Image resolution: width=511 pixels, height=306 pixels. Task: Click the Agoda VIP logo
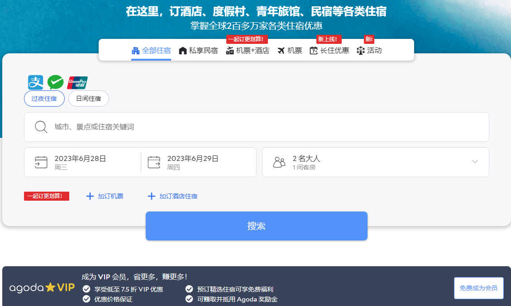(x=42, y=287)
